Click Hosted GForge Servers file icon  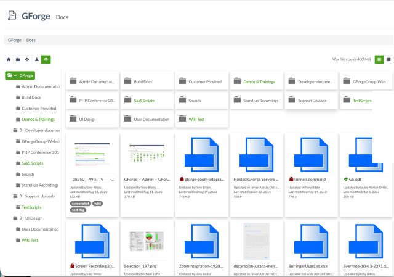point(257,155)
